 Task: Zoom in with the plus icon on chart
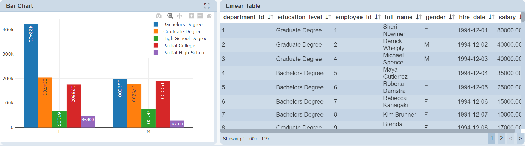pos(191,16)
